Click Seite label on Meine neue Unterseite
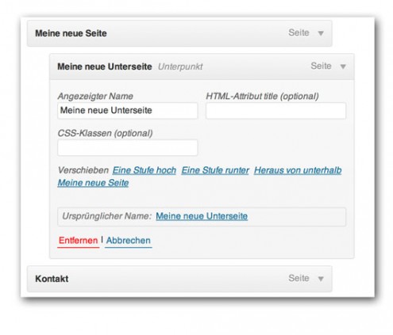This screenshot has height=335, width=393. click(321, 66)
